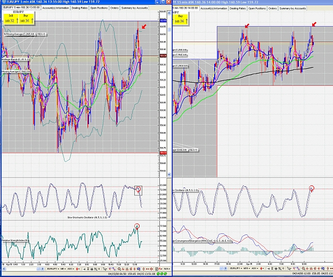Select cursor pointer tool in left toolbar
The image size is (333, 277).
coord(105,269)
